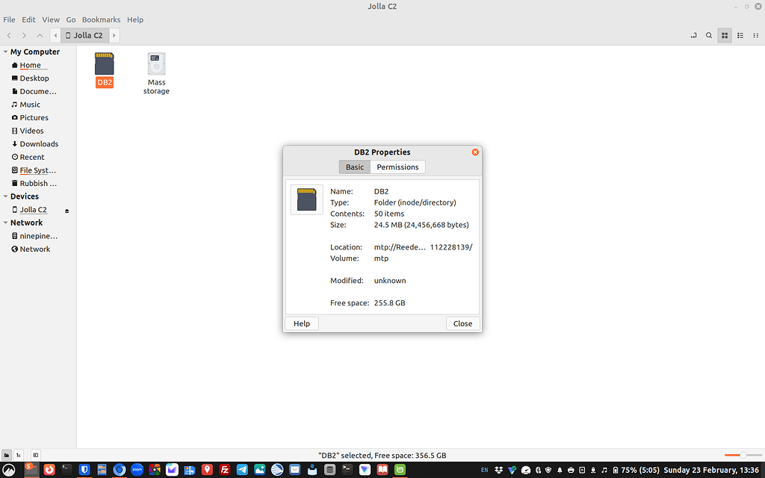Open the Bookmarks menu
The image size is (765, 478).
pyautogui.click(x=101, y=19)
